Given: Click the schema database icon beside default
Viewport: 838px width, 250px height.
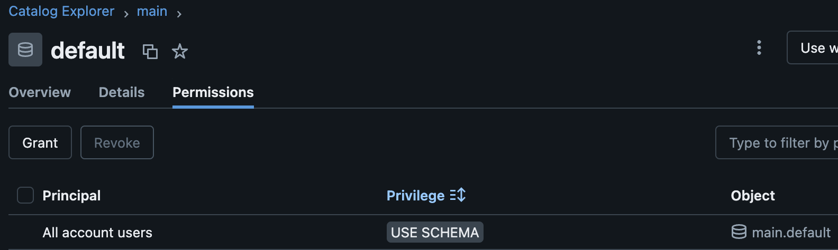Looking at the screenshot, I should pyautogui.click(x=25, y=50).
